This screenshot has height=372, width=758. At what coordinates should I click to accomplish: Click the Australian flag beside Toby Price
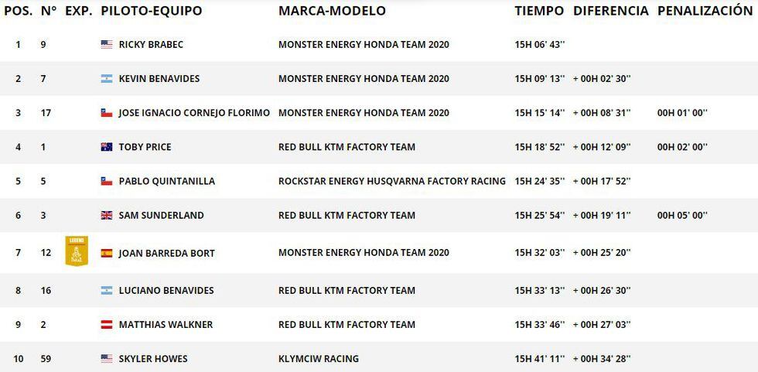(107, 147)
